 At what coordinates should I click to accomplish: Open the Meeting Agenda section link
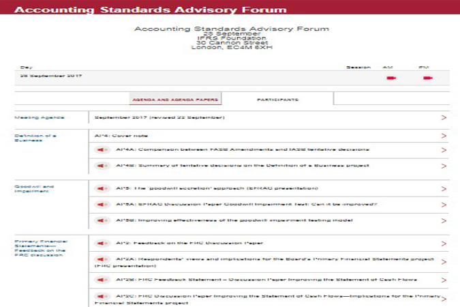40,117
